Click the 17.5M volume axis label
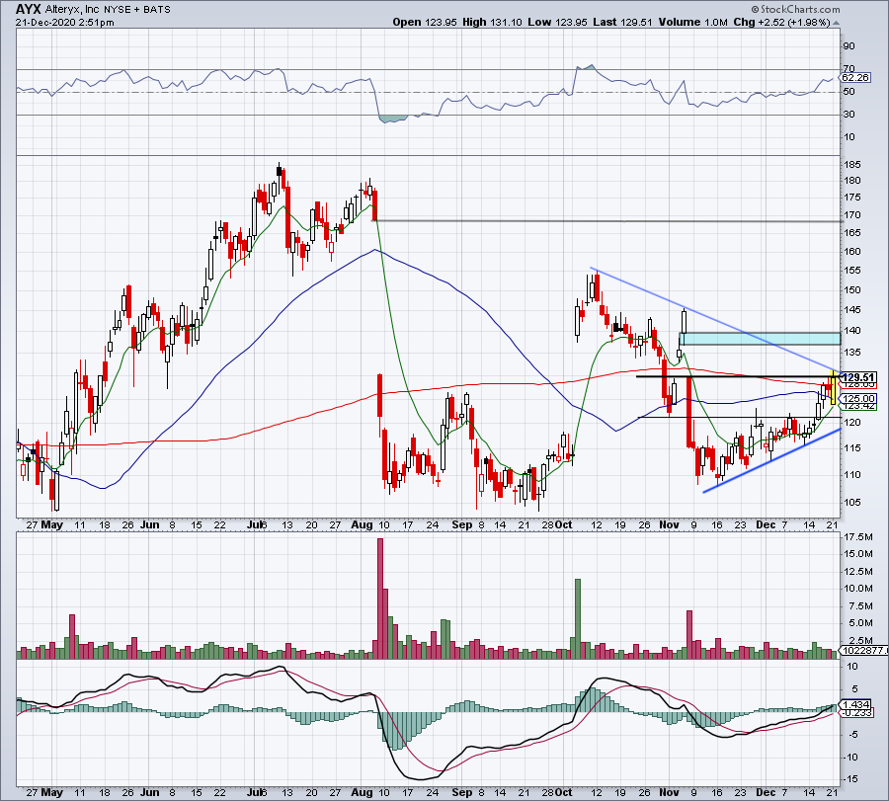 [x=858, y=537]
